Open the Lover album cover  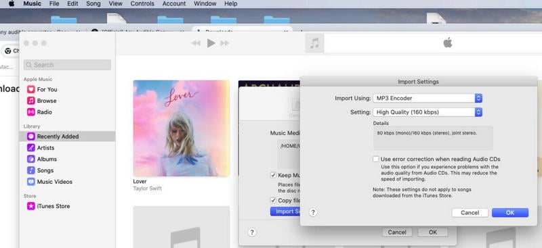coord(182,128)
